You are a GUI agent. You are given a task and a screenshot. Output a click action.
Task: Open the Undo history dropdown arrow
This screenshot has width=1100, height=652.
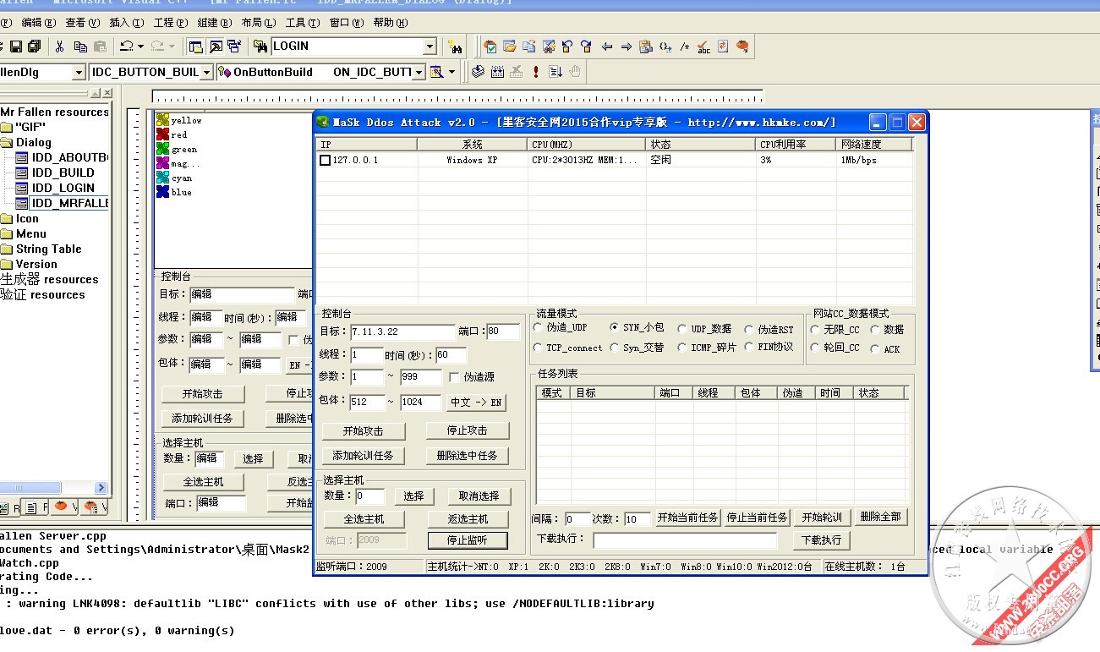pos(140,47)
